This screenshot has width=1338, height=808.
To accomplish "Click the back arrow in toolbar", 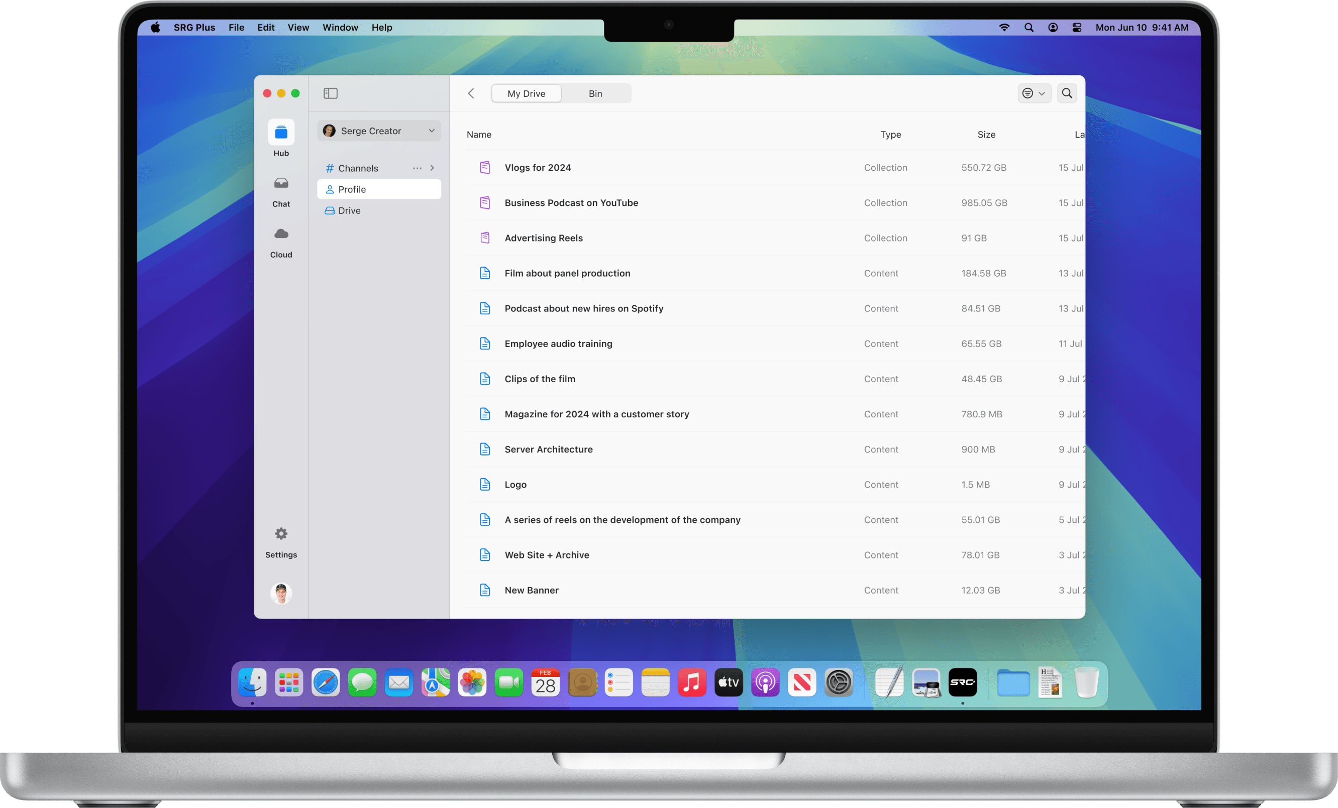I will pos(471,93).
